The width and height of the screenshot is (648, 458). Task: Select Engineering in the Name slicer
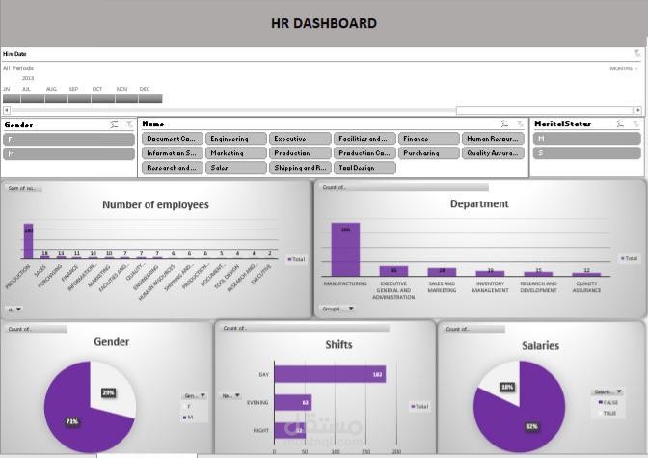[x=236, y=139]
